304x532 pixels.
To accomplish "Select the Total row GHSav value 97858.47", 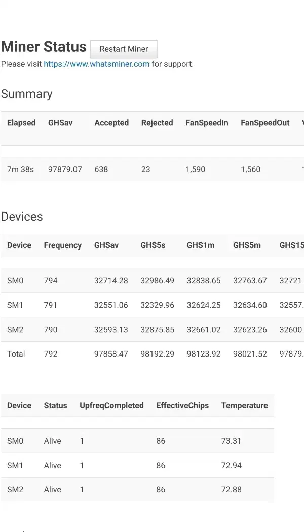I will click(x=111, y=354).
